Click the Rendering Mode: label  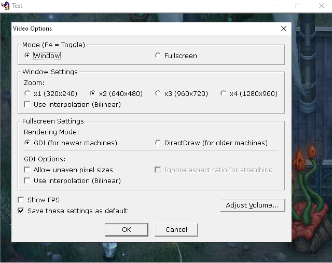[51, 132]
